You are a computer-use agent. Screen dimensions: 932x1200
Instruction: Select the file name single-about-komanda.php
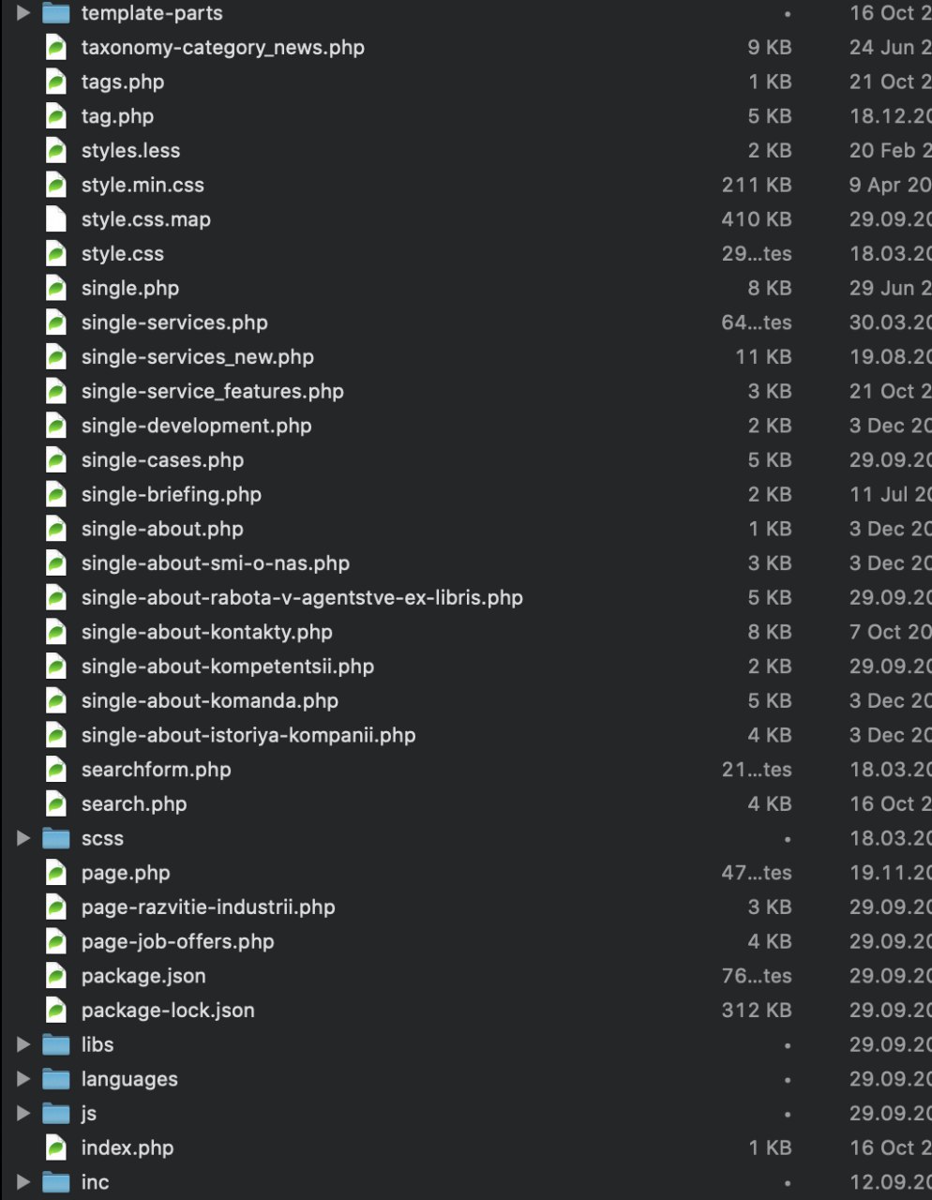pos(209,700)
